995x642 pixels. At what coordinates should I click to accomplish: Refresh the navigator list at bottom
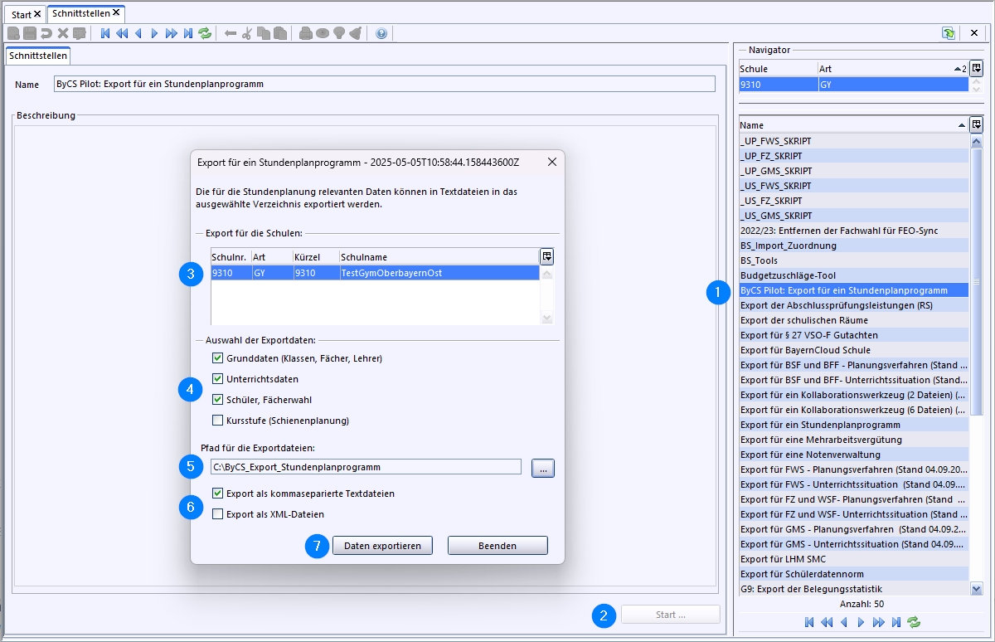click(x=914, y=621)
